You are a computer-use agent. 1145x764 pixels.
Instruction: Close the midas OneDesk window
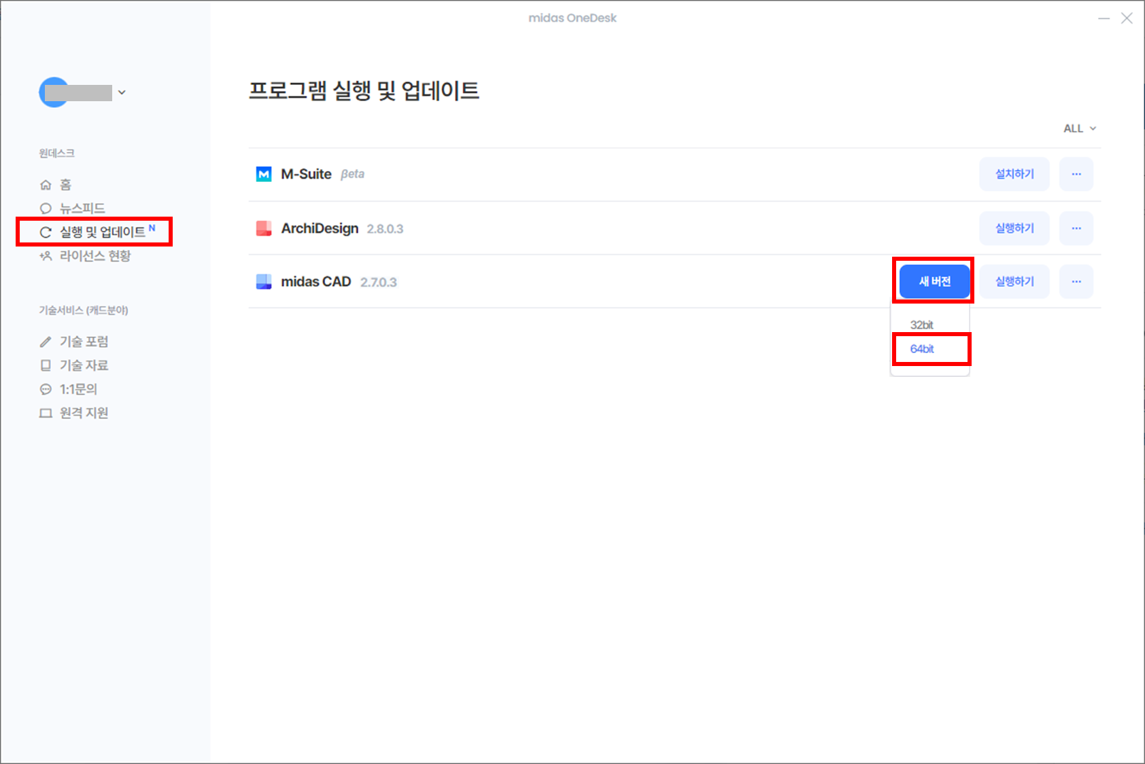point(1127,18)
